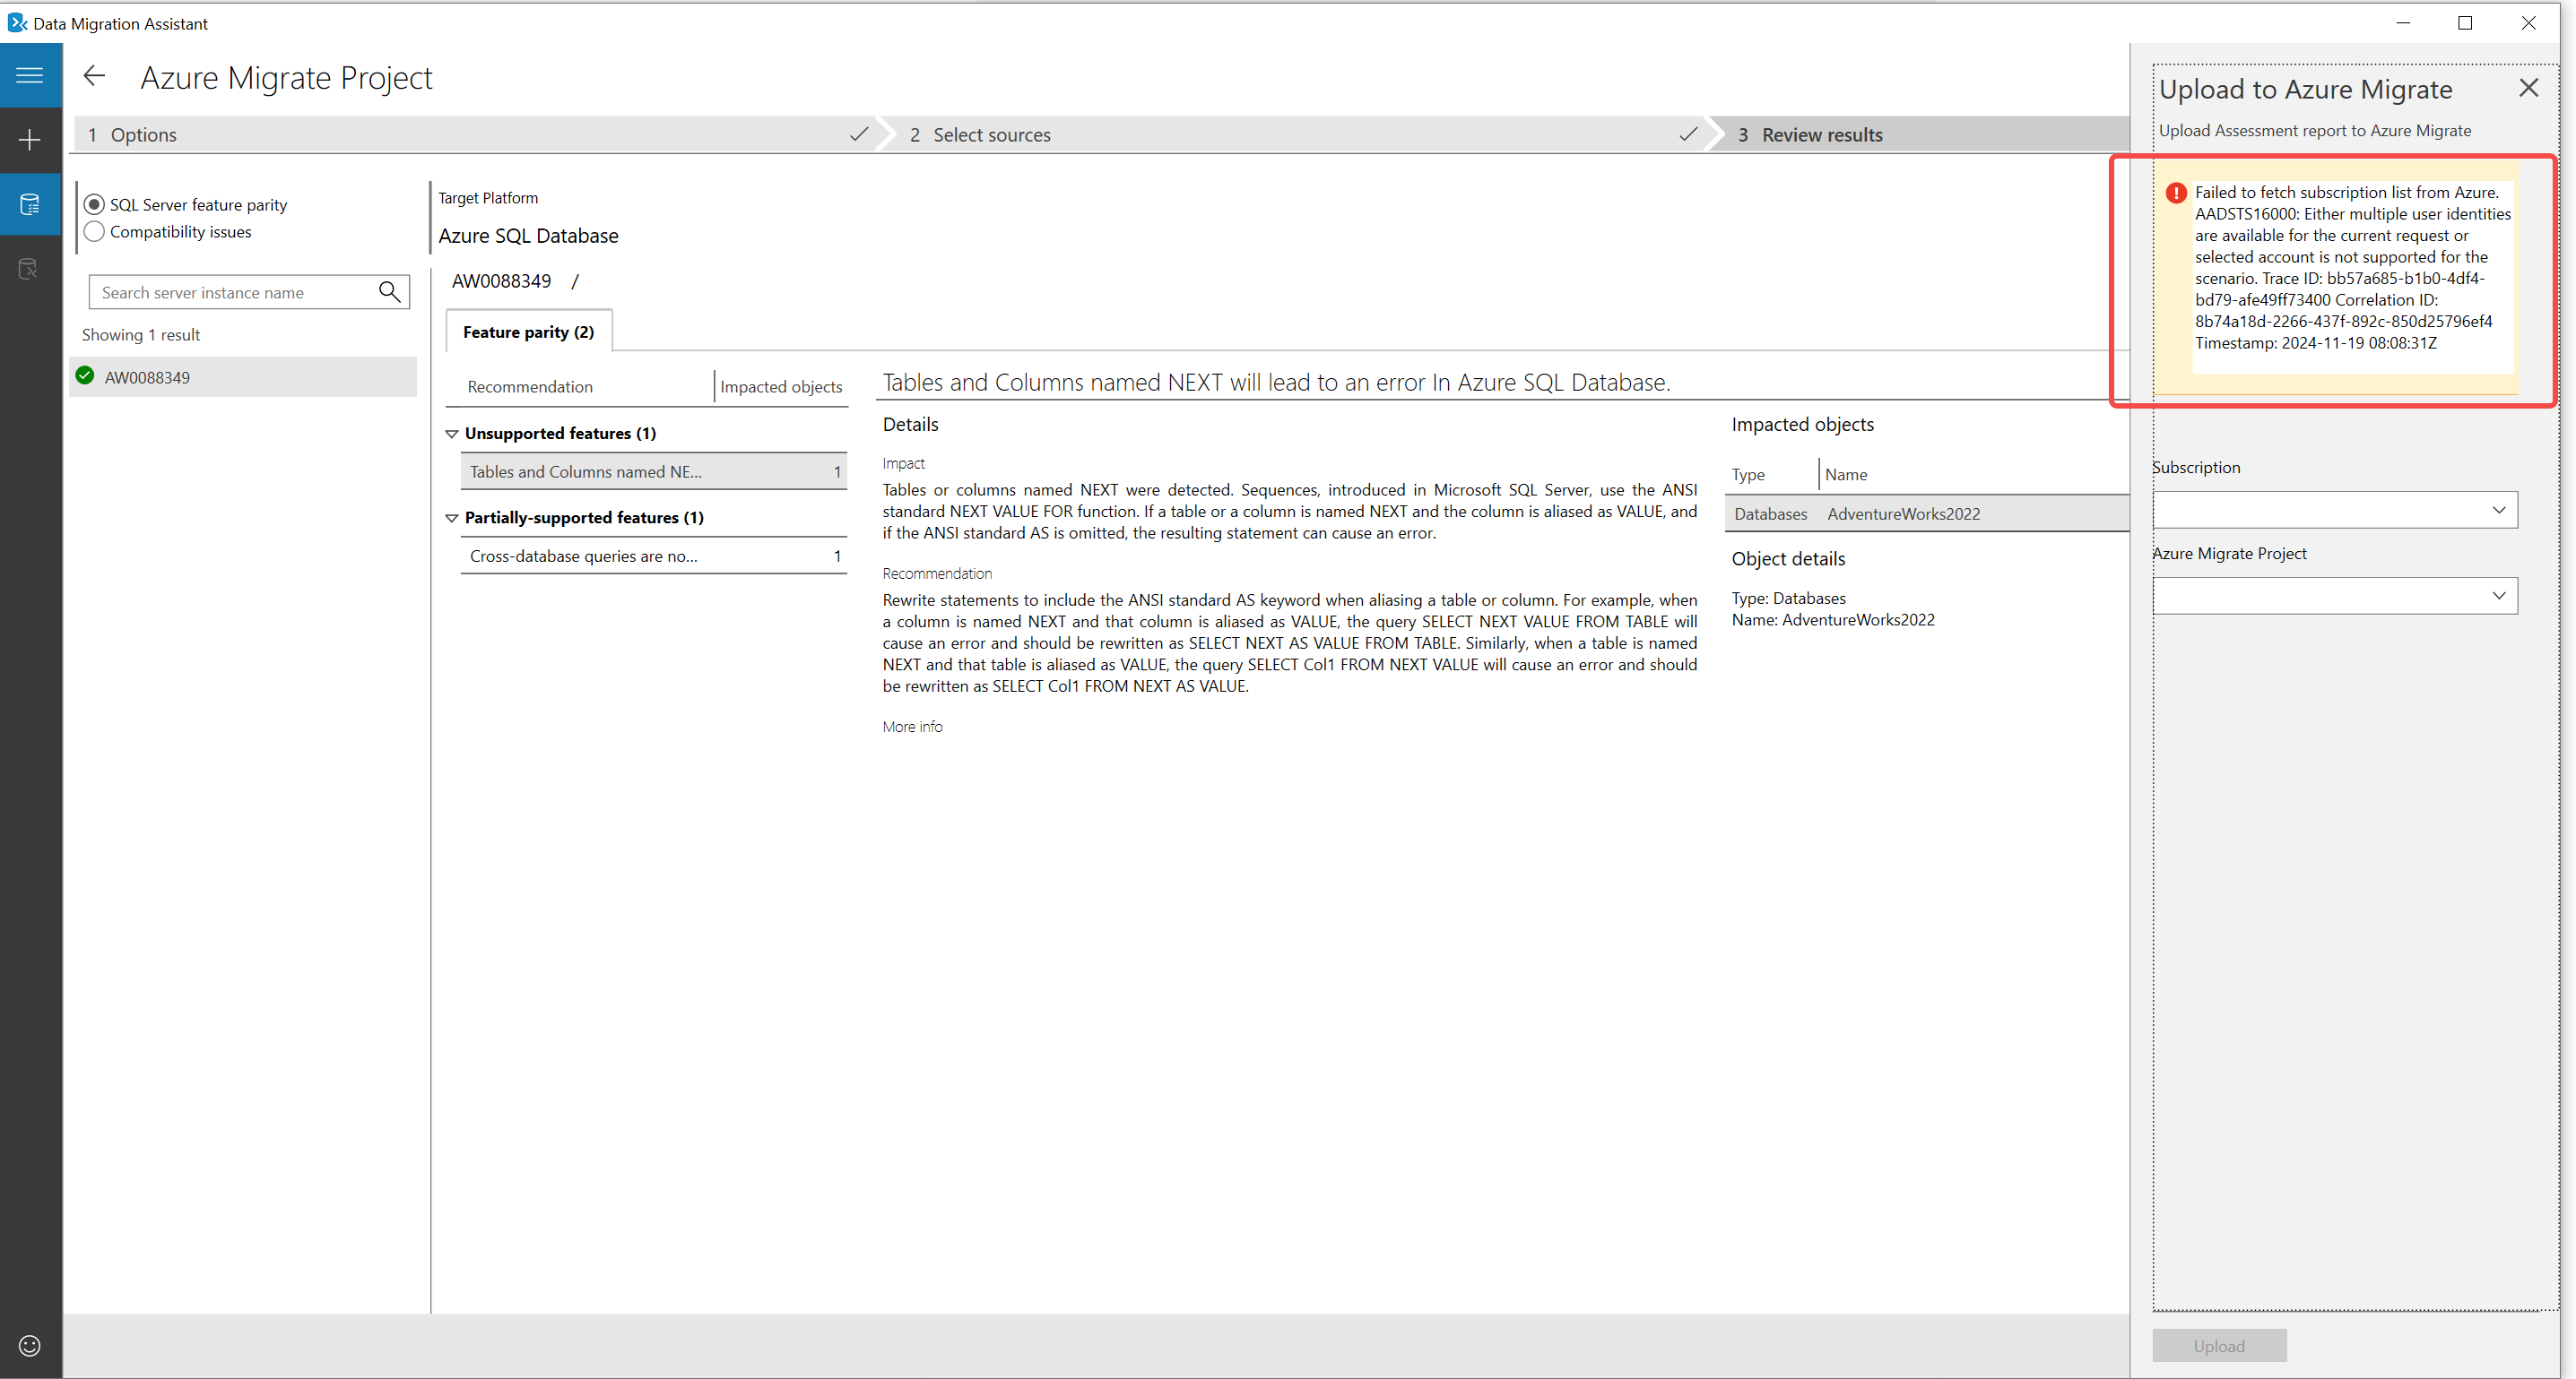Click the Upload button
The width and height of the screenshot is (2576, 1379).
(x=2219, y=1346)
